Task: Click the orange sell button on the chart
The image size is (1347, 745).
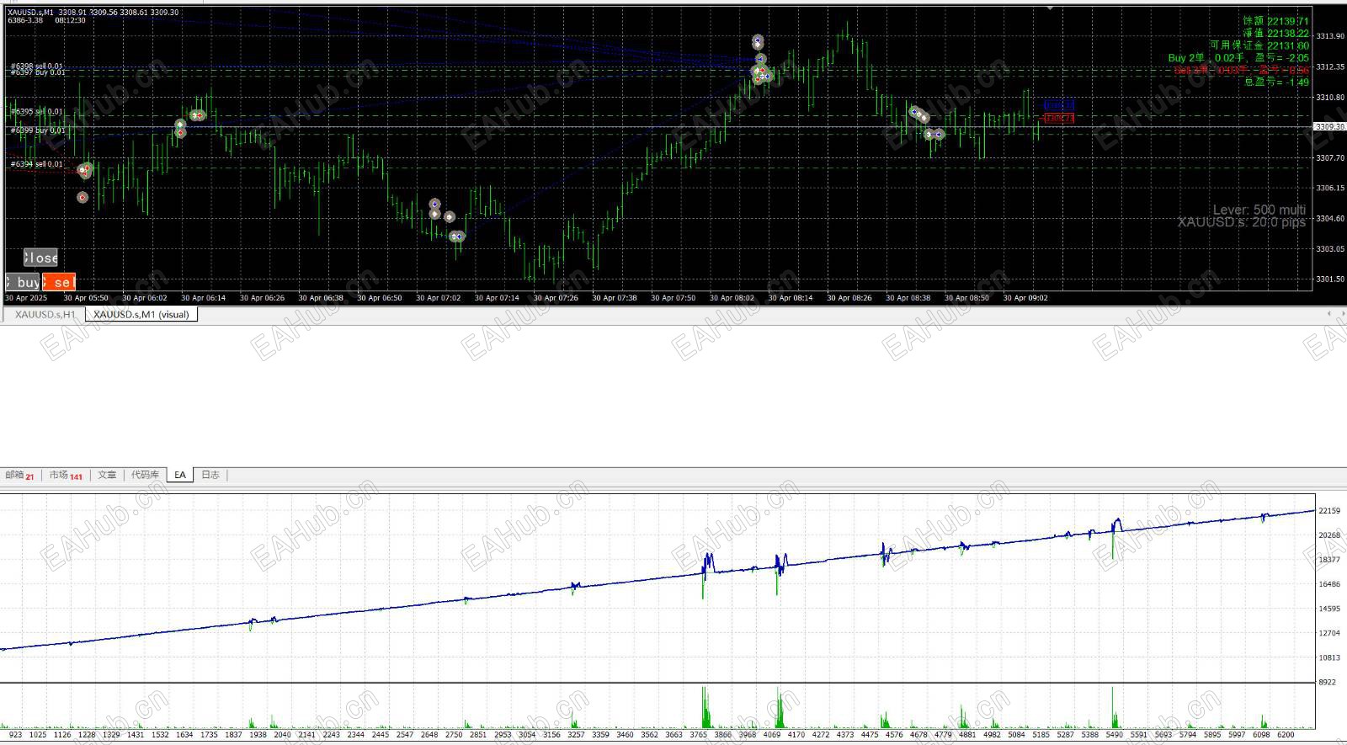Action: (60, 282)
